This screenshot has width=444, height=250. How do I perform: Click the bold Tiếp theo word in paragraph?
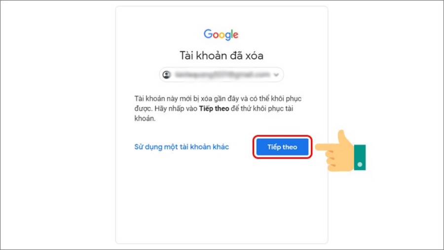214,109
